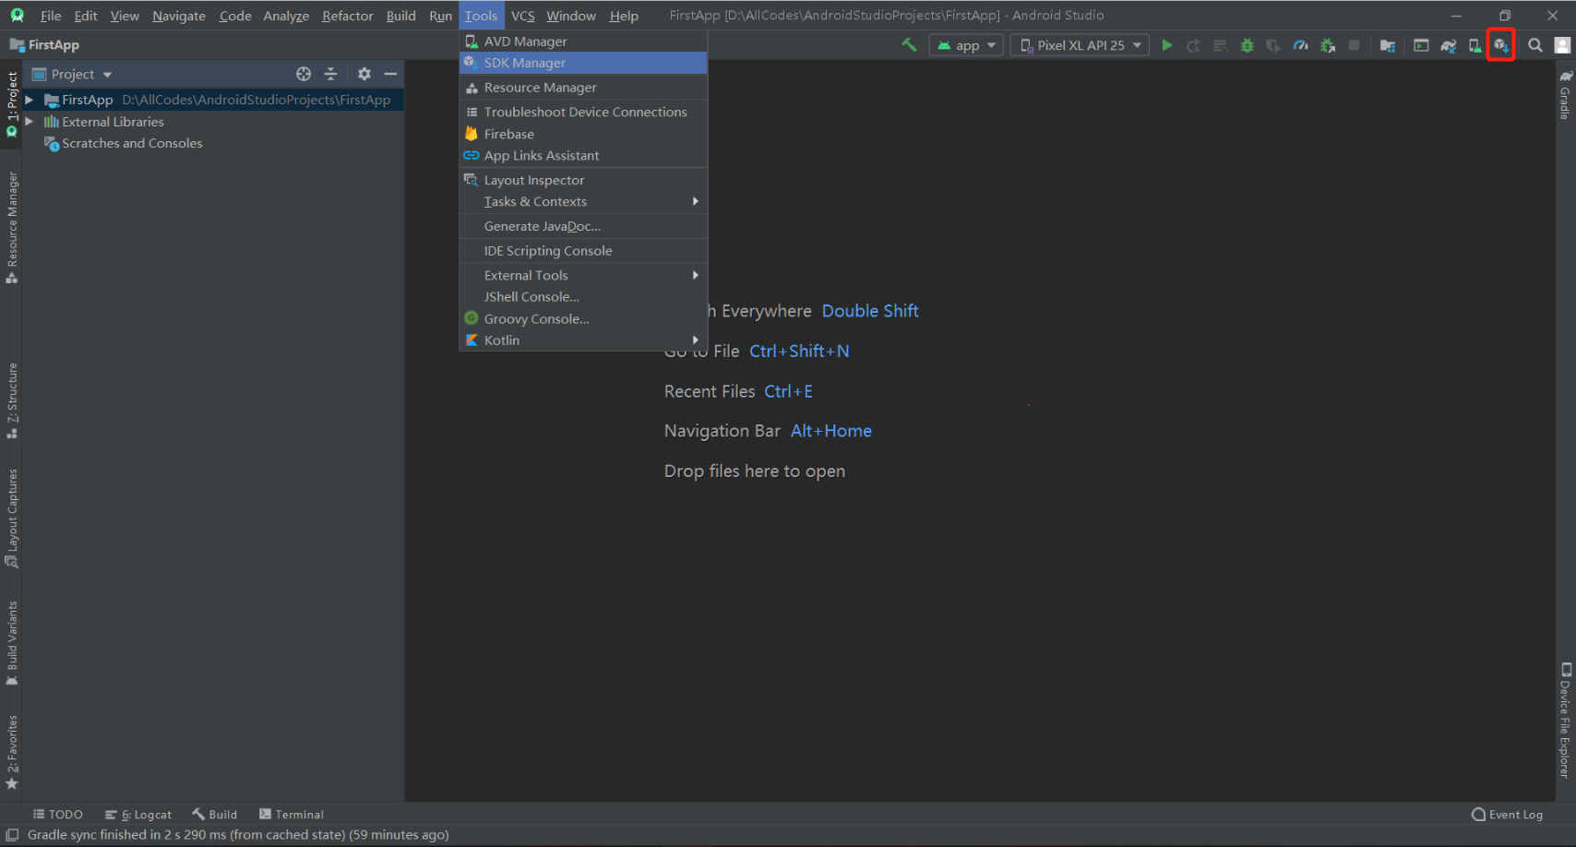Open the Gradle side tool window

pos(1565,95)
